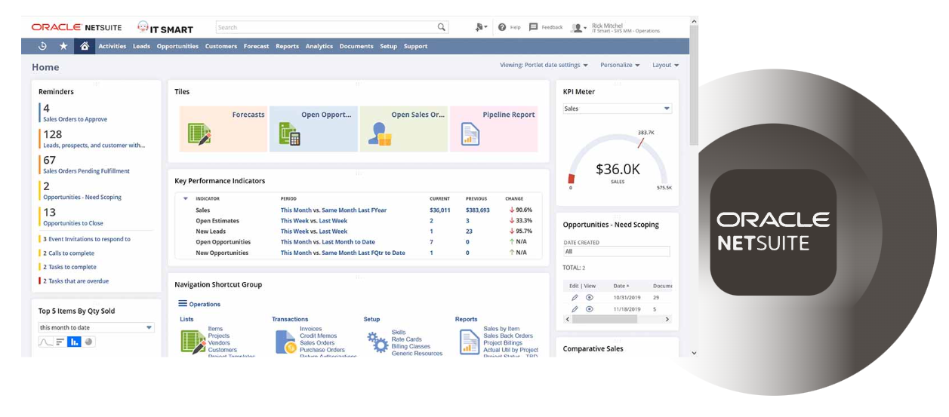
Task: Select the line chart type icon
Action: click(x=46, y=342)
